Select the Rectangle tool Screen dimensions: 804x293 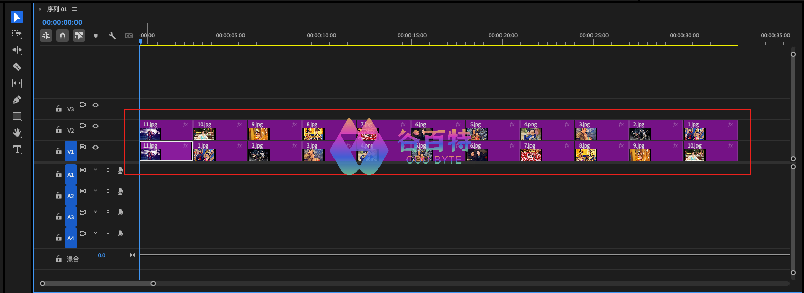coord(17,116)
